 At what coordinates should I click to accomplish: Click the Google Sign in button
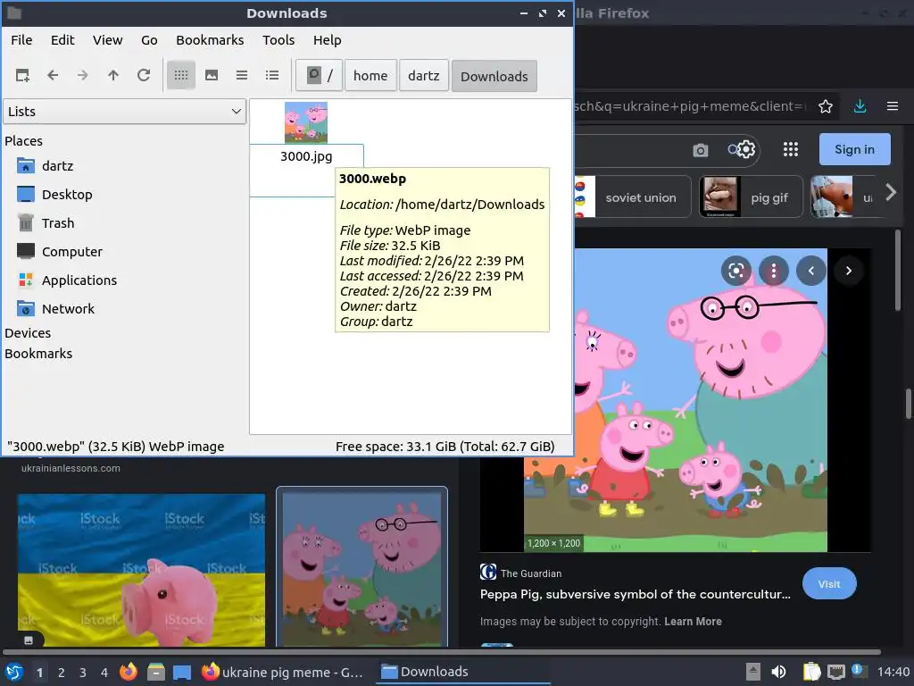point(854,149)
